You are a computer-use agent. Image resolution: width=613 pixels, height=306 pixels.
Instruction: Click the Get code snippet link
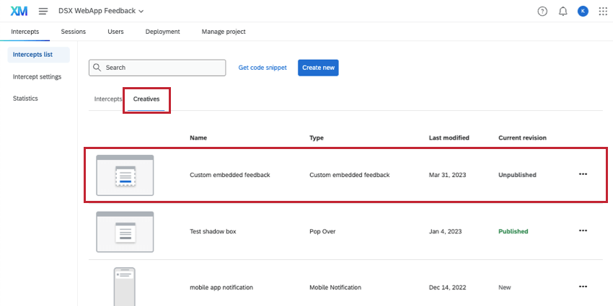263,68
